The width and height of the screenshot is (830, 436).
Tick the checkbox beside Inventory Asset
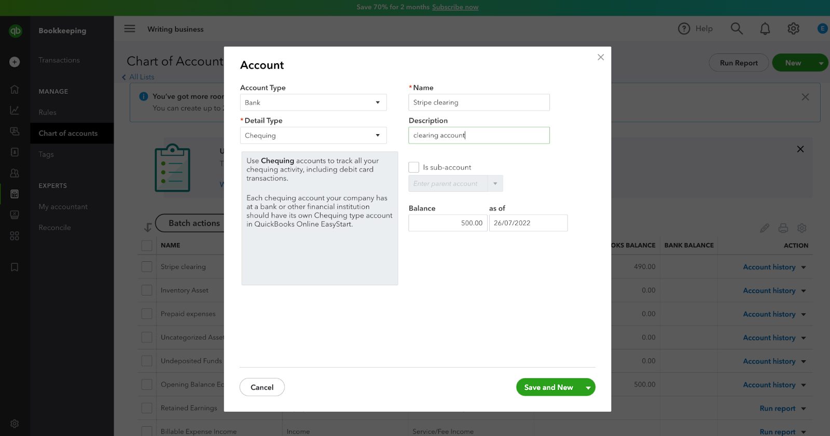click(x=147, y=290)
